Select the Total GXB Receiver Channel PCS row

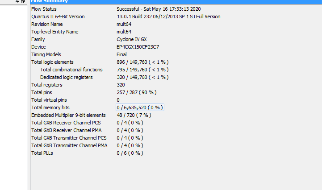pyautogui.click(x=176, y=123)
